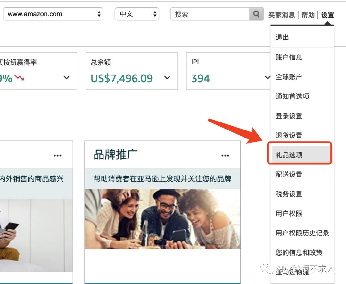Open 亚马逊物流 settings at the menu bottom

[292, 272]
